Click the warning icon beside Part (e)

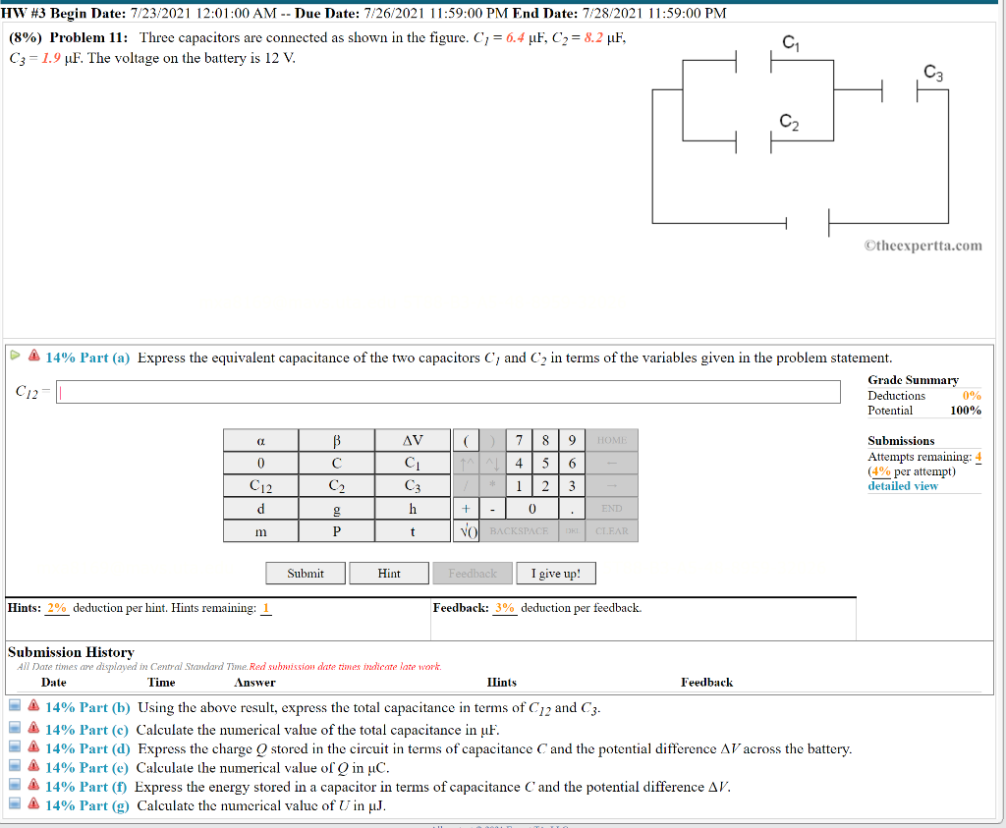34,765
